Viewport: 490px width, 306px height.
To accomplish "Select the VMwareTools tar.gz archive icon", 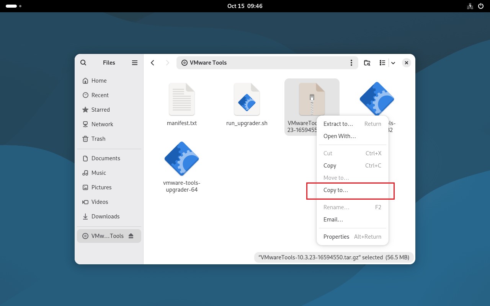I will pyautogui.click(x=312, y=99).
